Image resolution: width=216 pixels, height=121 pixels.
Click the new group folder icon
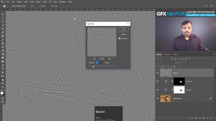pyautogui.click(x=204, y=118)
